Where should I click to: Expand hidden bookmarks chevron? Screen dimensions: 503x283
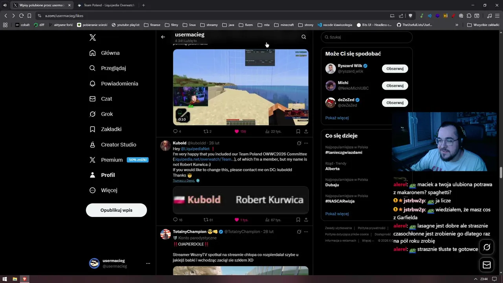[x=457, y=25]
